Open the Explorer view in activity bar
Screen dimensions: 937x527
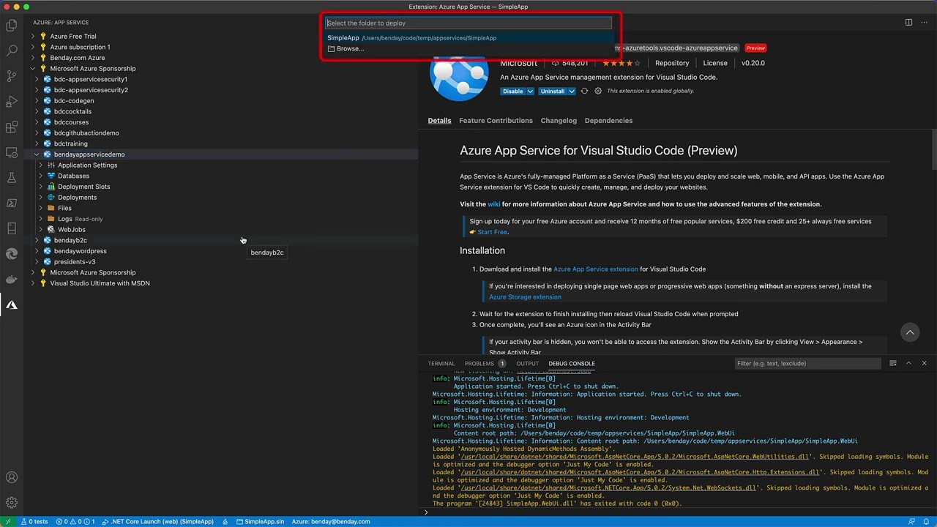coord(12,26)
